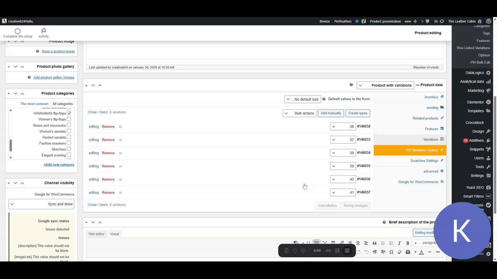Pause the screen recording
The height and width of the screenshot is (279, 497).
coord(337,251)
